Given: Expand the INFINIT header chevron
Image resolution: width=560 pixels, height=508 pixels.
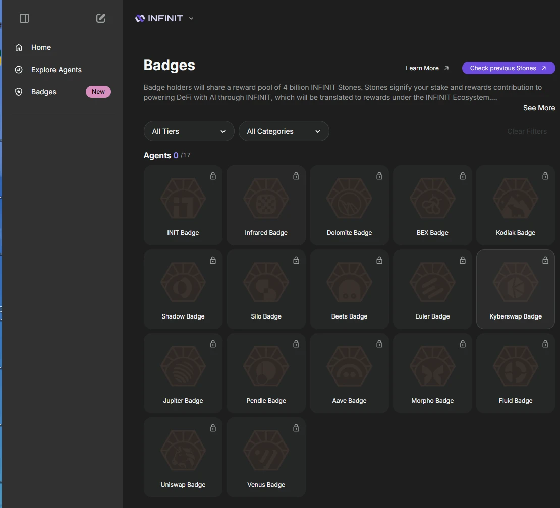Looking at the screenshot, I should (191, 18).
